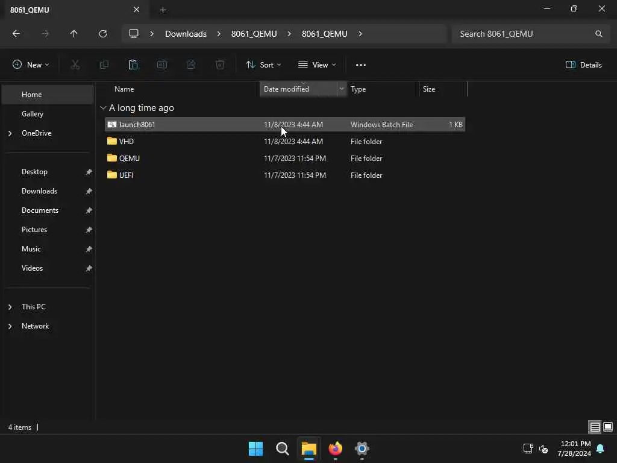The height and width of the screenshot is (463, 617).
Task: Expand chevron after Downloads in address bar
Action: (219, 34)
